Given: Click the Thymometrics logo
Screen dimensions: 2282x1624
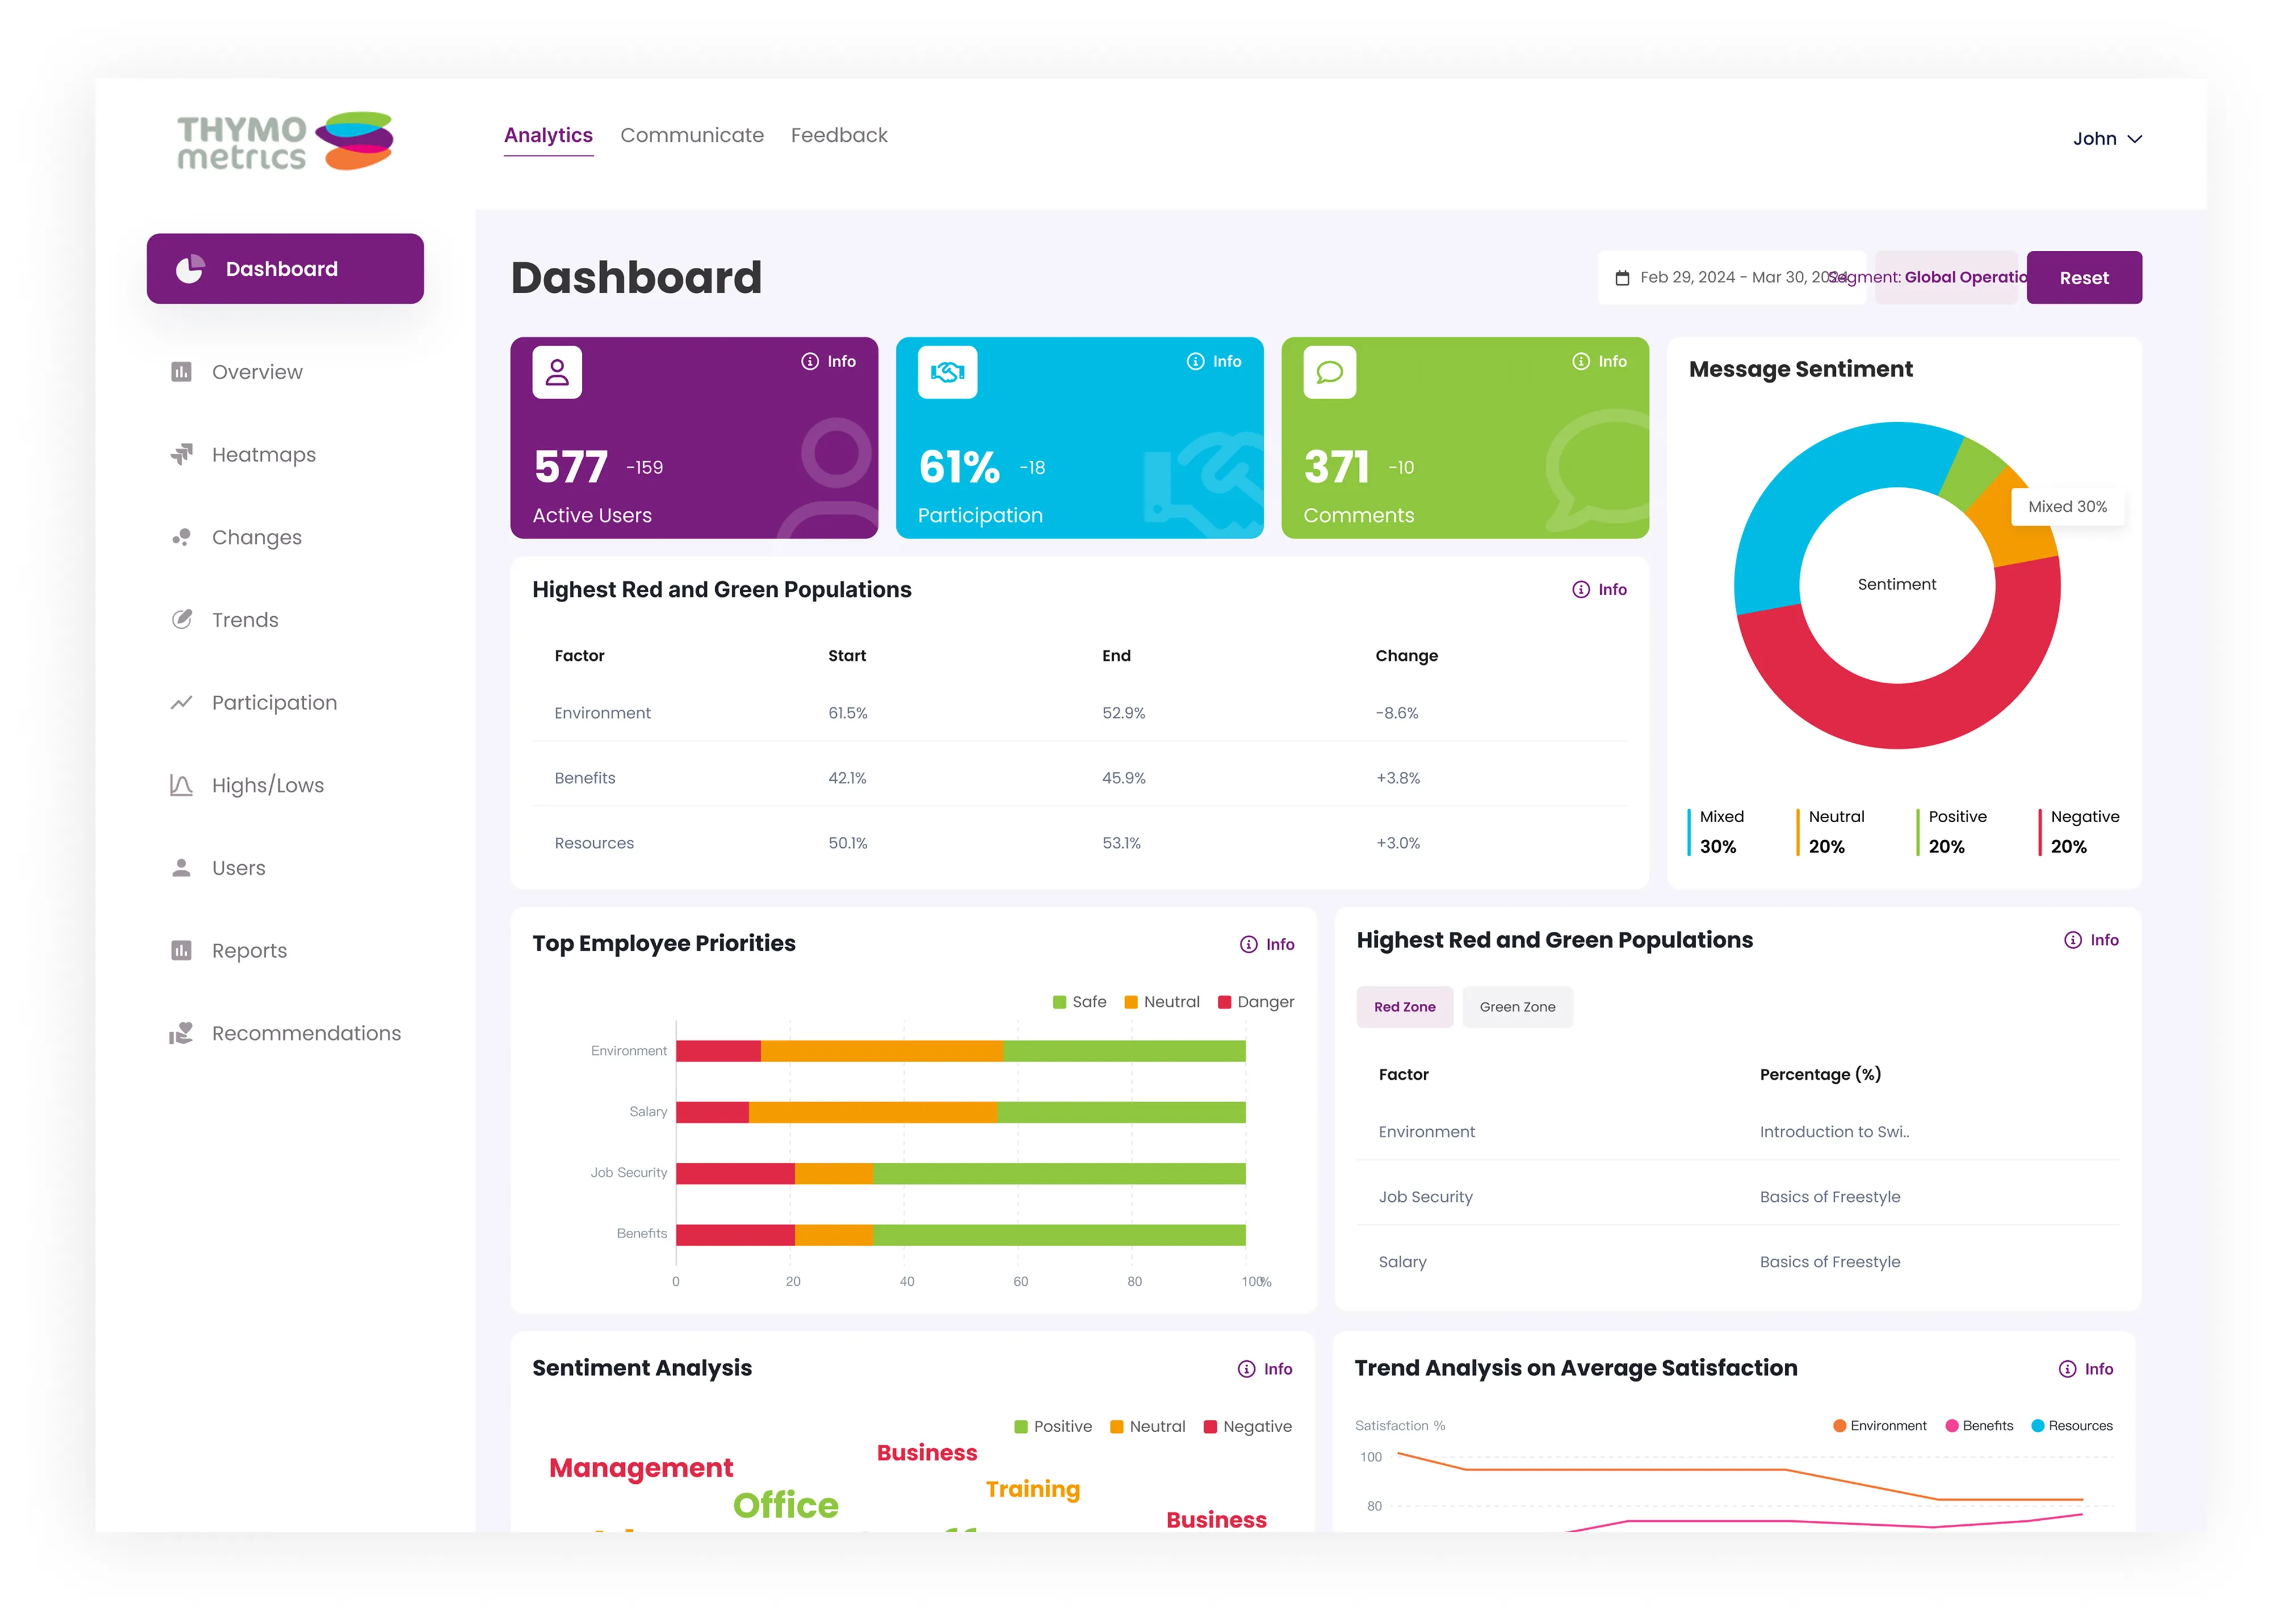Looking at the screenshot, I should coord(285,141).
